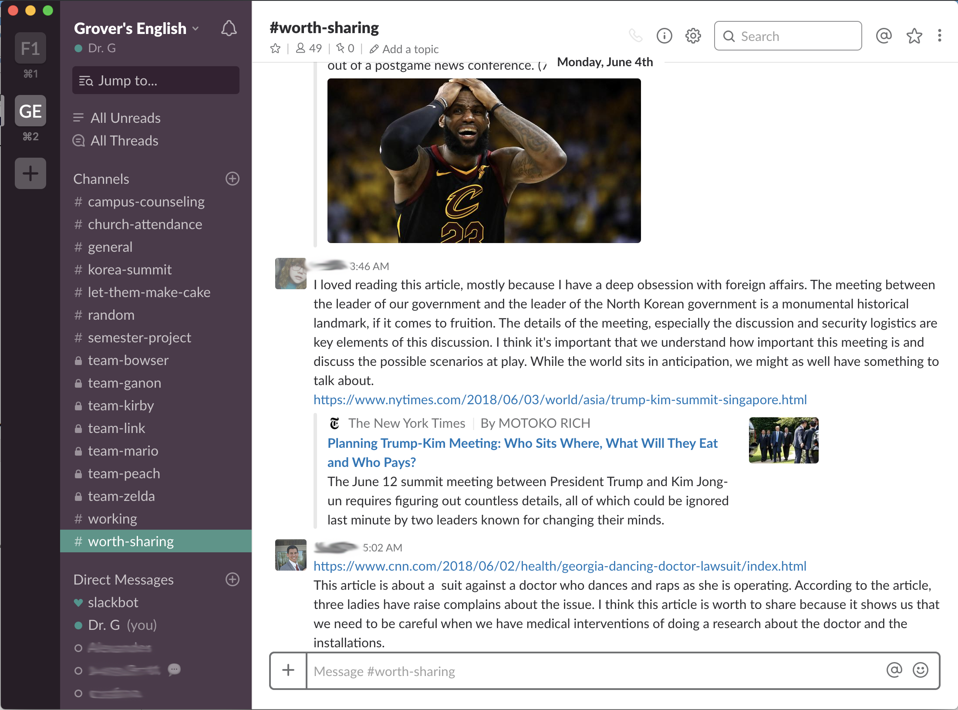The width and height of the screenshot is (958, 710).
Task: Open the korea-summit channel
Action: pos(156,270)
